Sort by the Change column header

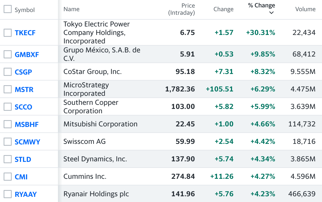click(223, 9)
